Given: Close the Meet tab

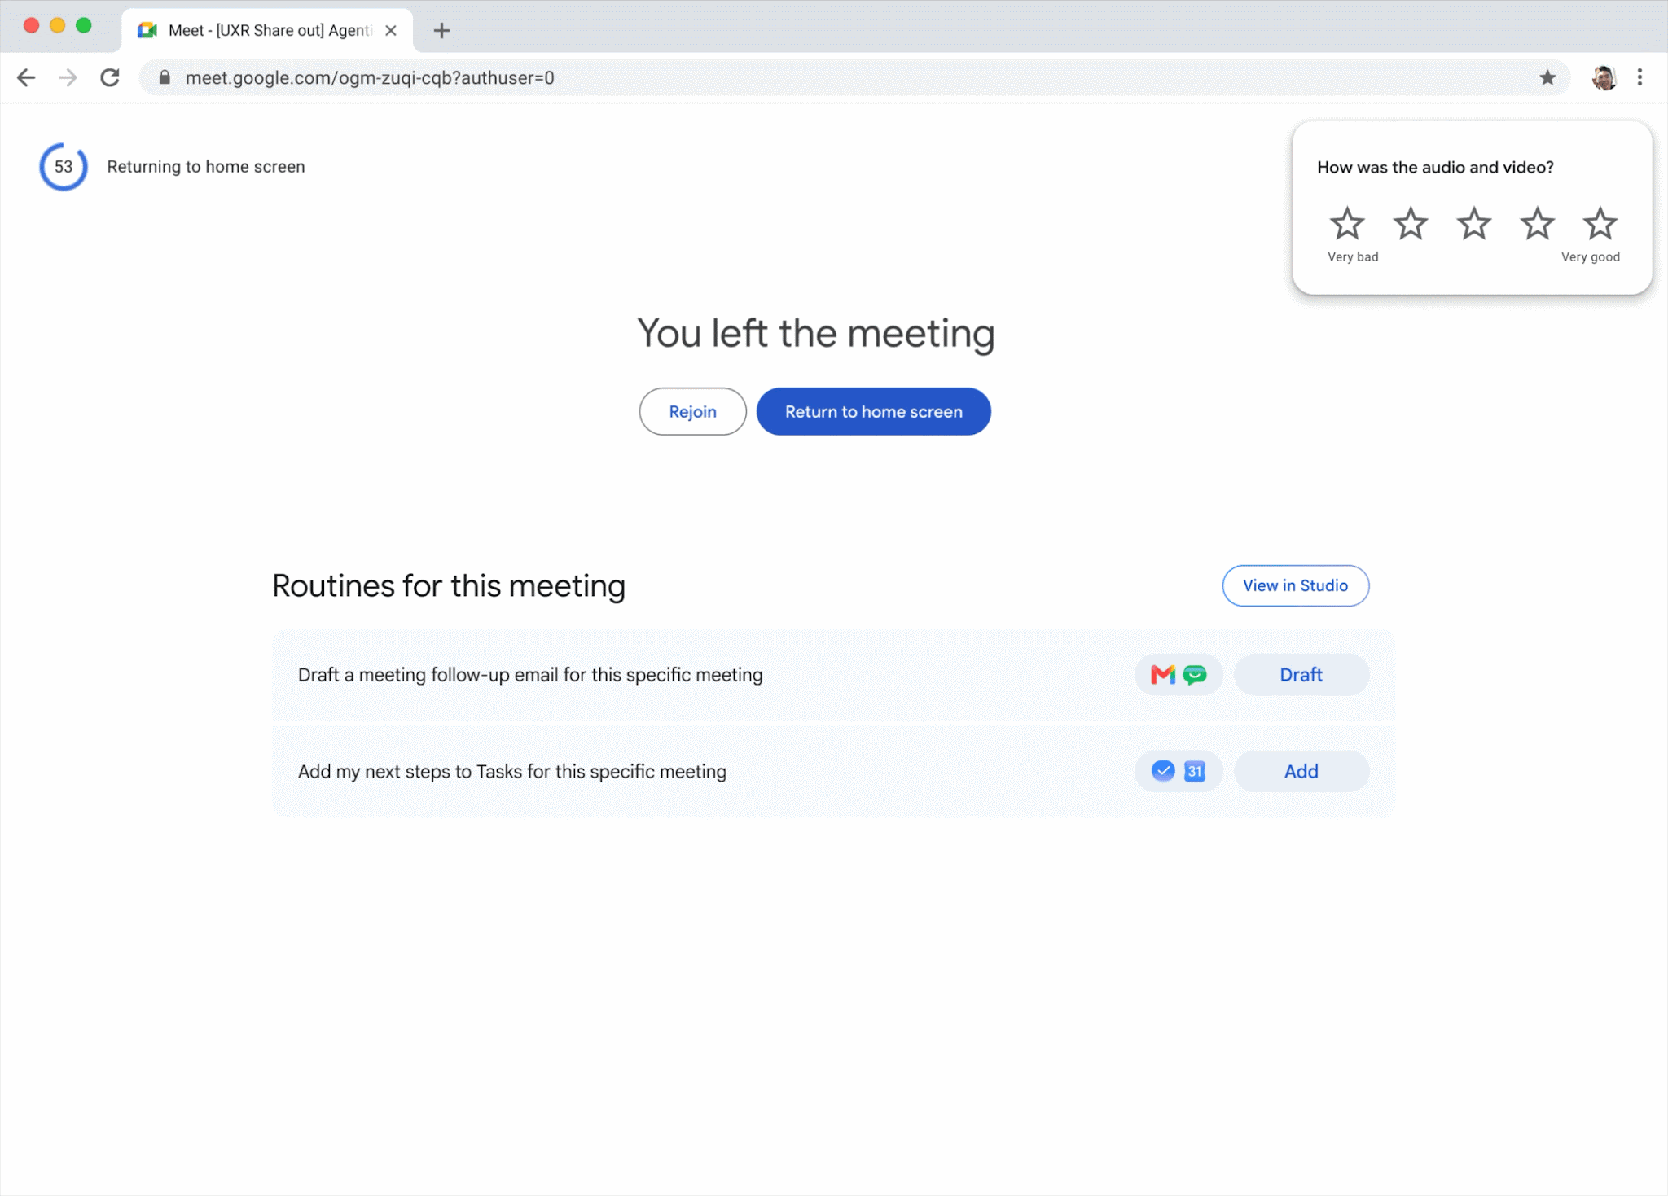Looking at the screenshot, I should (391, 30).
